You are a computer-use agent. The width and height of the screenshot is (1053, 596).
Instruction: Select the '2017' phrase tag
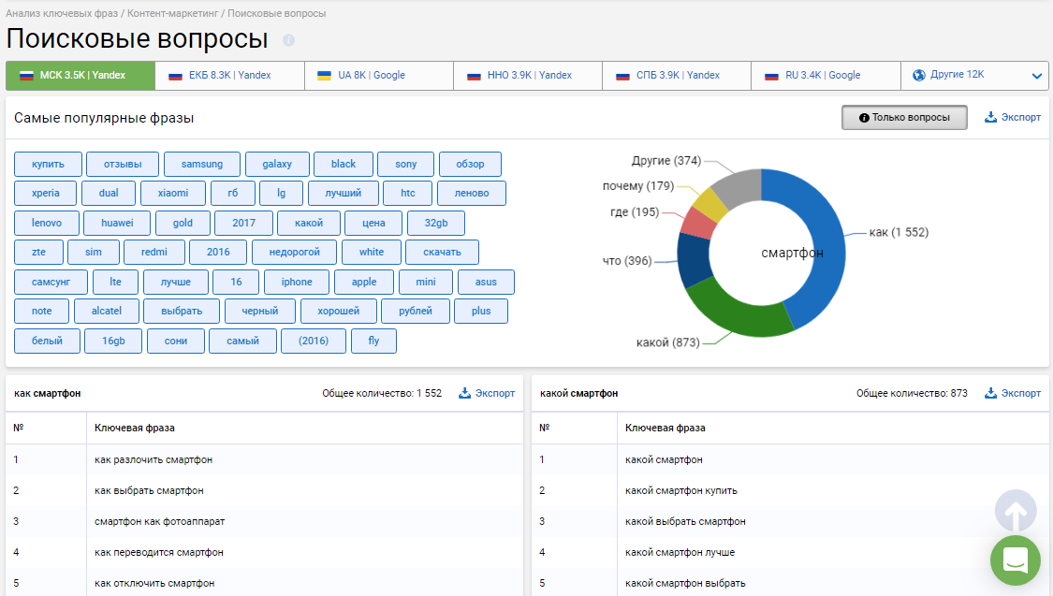click(x=243, y=223)
